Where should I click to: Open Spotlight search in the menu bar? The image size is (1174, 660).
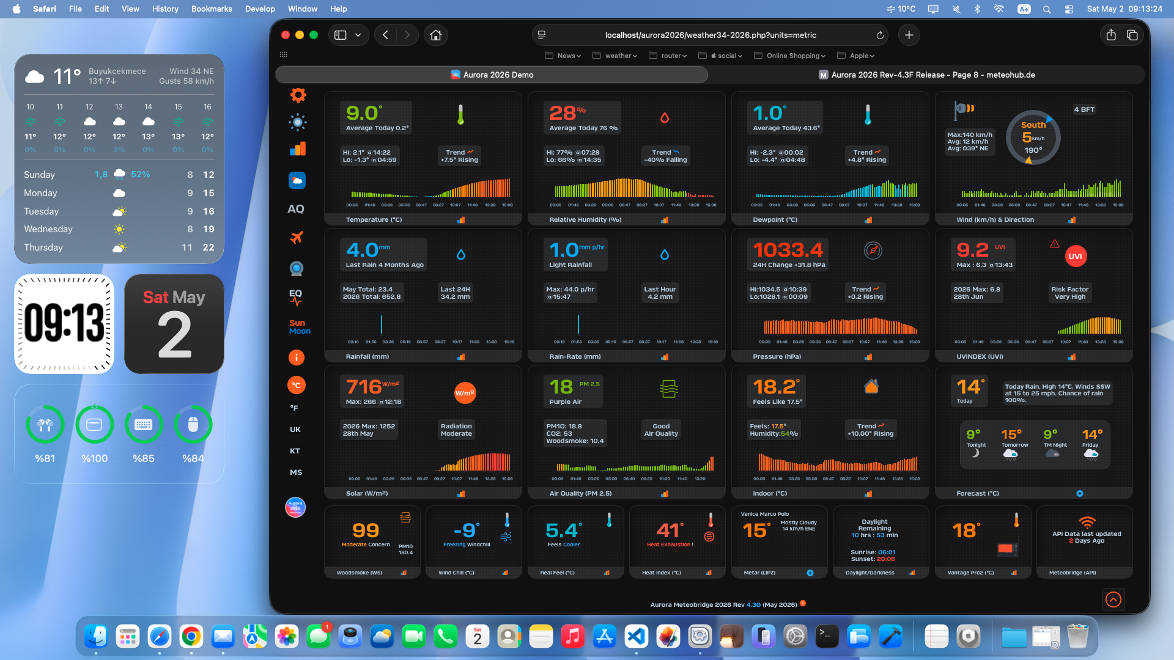point(1047,9)
